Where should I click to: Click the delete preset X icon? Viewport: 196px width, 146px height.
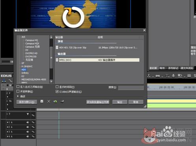click(49, 102)
